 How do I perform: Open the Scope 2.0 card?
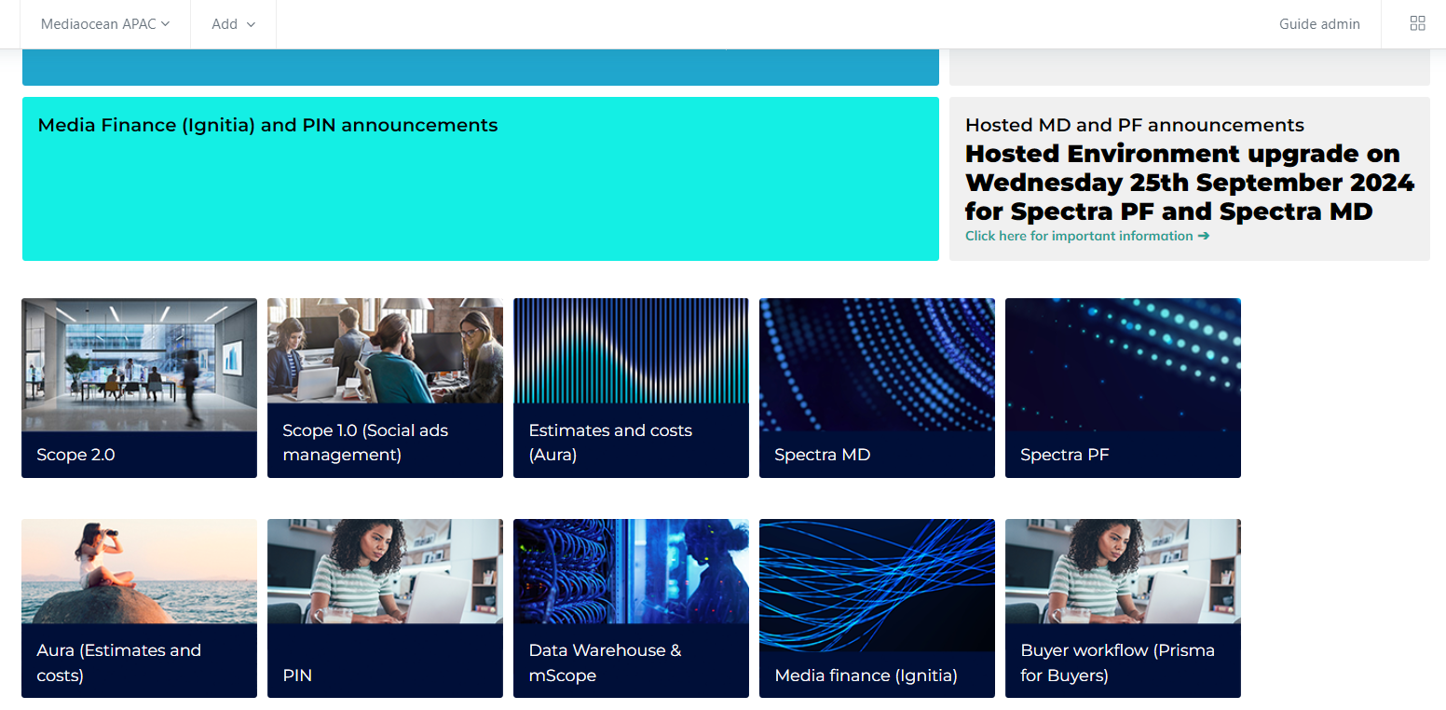pyautogui.click(x=139, y=388)
